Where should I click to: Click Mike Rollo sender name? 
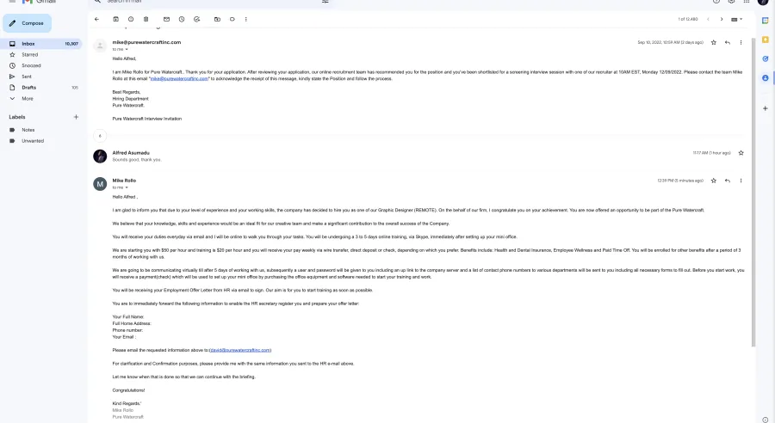point(124,181)
